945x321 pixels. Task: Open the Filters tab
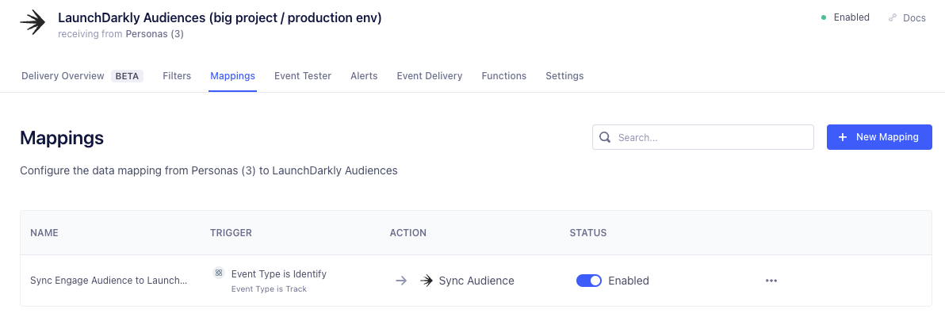[177, 76]
